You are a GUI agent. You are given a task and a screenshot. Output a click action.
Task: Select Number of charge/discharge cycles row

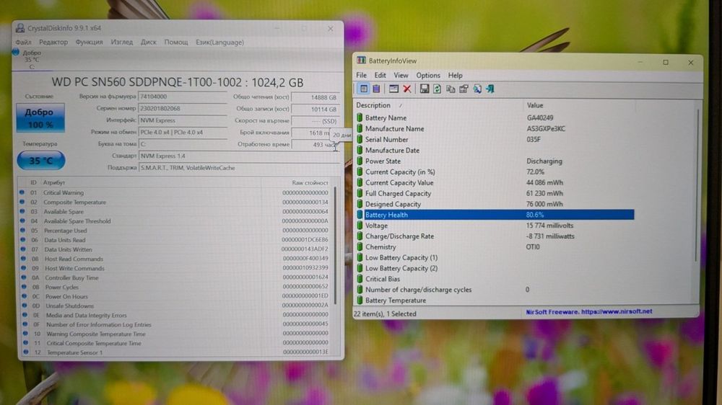click(495, 290)
